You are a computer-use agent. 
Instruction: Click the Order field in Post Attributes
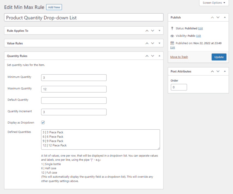point(179,87)
